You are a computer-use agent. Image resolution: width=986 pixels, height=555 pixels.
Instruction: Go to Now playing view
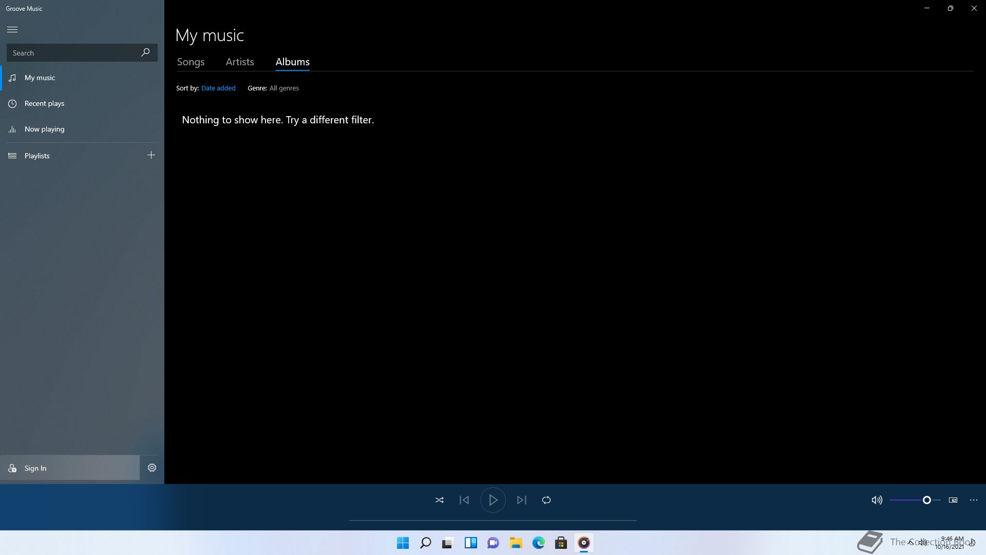coord(82,129)
